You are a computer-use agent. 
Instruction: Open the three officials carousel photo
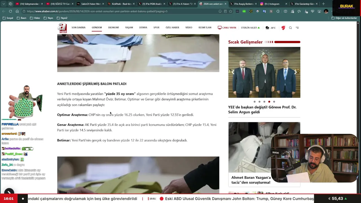[264, 72]
